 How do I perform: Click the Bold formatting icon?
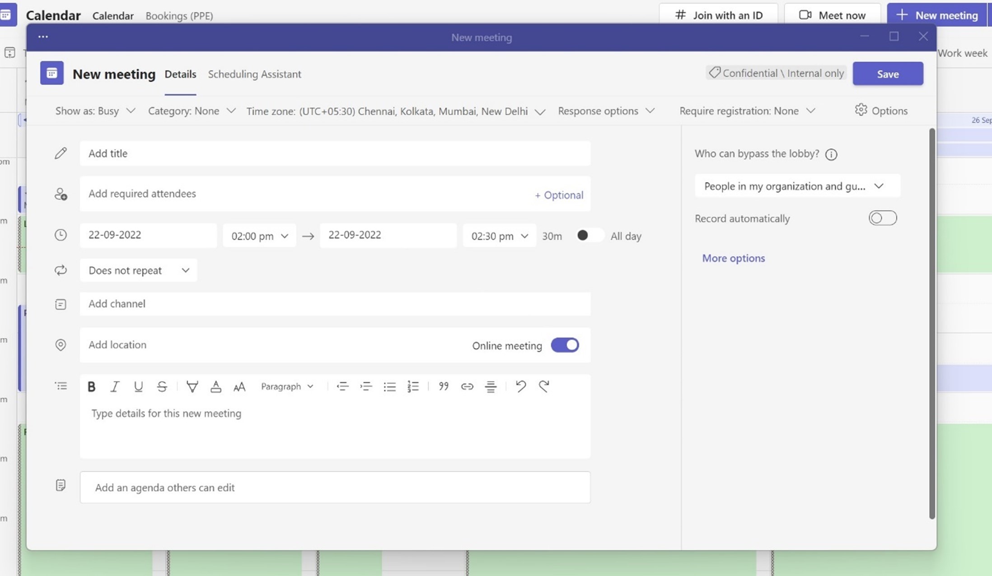pos(91,386)
